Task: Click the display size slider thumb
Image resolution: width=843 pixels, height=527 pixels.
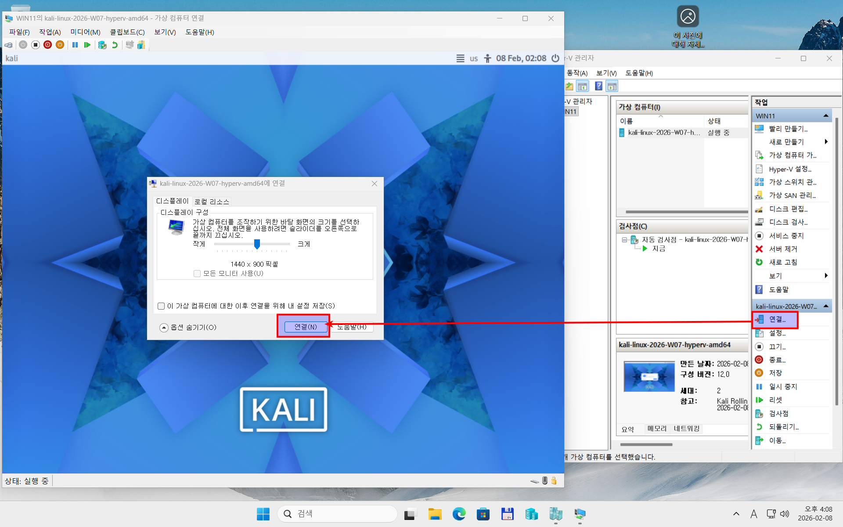Action: point(257,244)
